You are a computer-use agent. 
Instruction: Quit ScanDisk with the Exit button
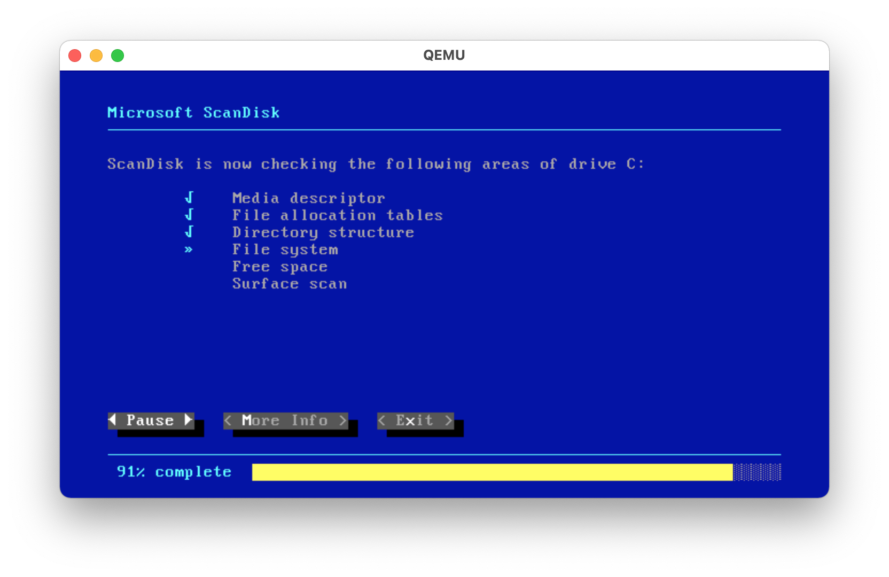click(x=415, y=421)
